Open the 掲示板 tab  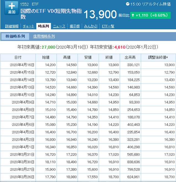(75, 26)
